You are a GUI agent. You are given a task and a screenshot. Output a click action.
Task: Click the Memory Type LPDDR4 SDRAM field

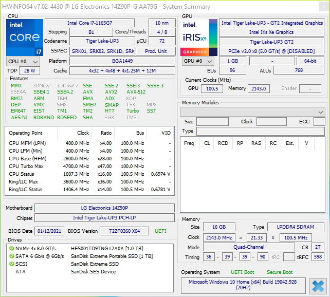(x=296, y=227)
